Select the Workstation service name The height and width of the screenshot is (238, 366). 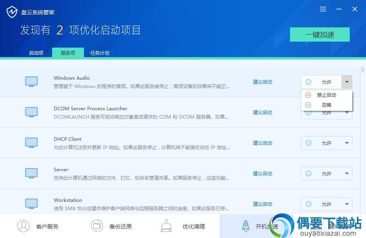click(68, 200)
